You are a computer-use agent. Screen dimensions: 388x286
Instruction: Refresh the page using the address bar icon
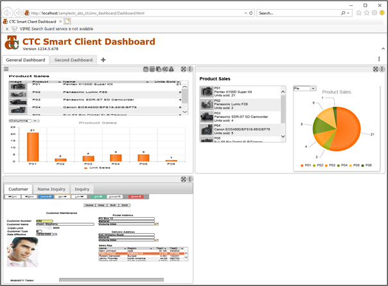point(251,13)
